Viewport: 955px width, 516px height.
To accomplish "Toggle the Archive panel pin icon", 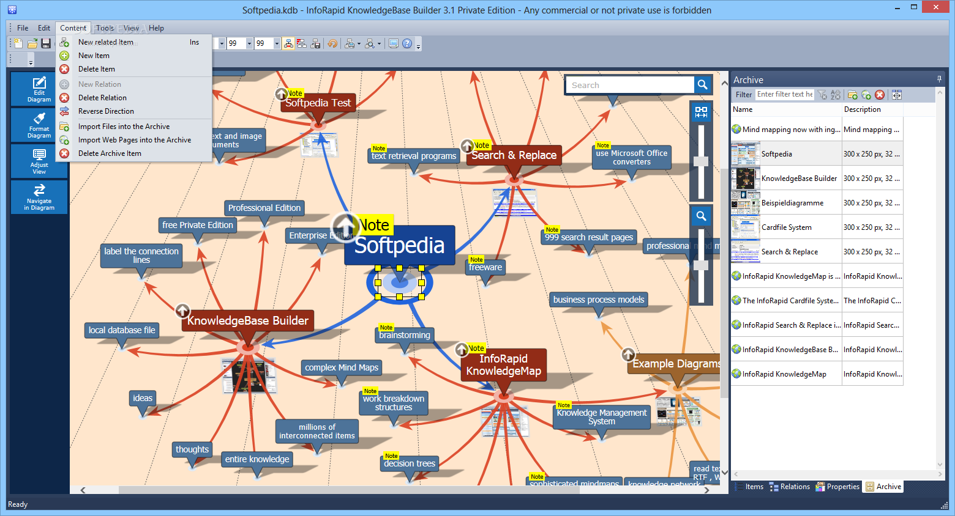I will pyautogui.click(x=939, y=79).
